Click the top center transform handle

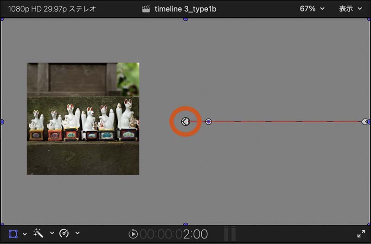point(185,19)
